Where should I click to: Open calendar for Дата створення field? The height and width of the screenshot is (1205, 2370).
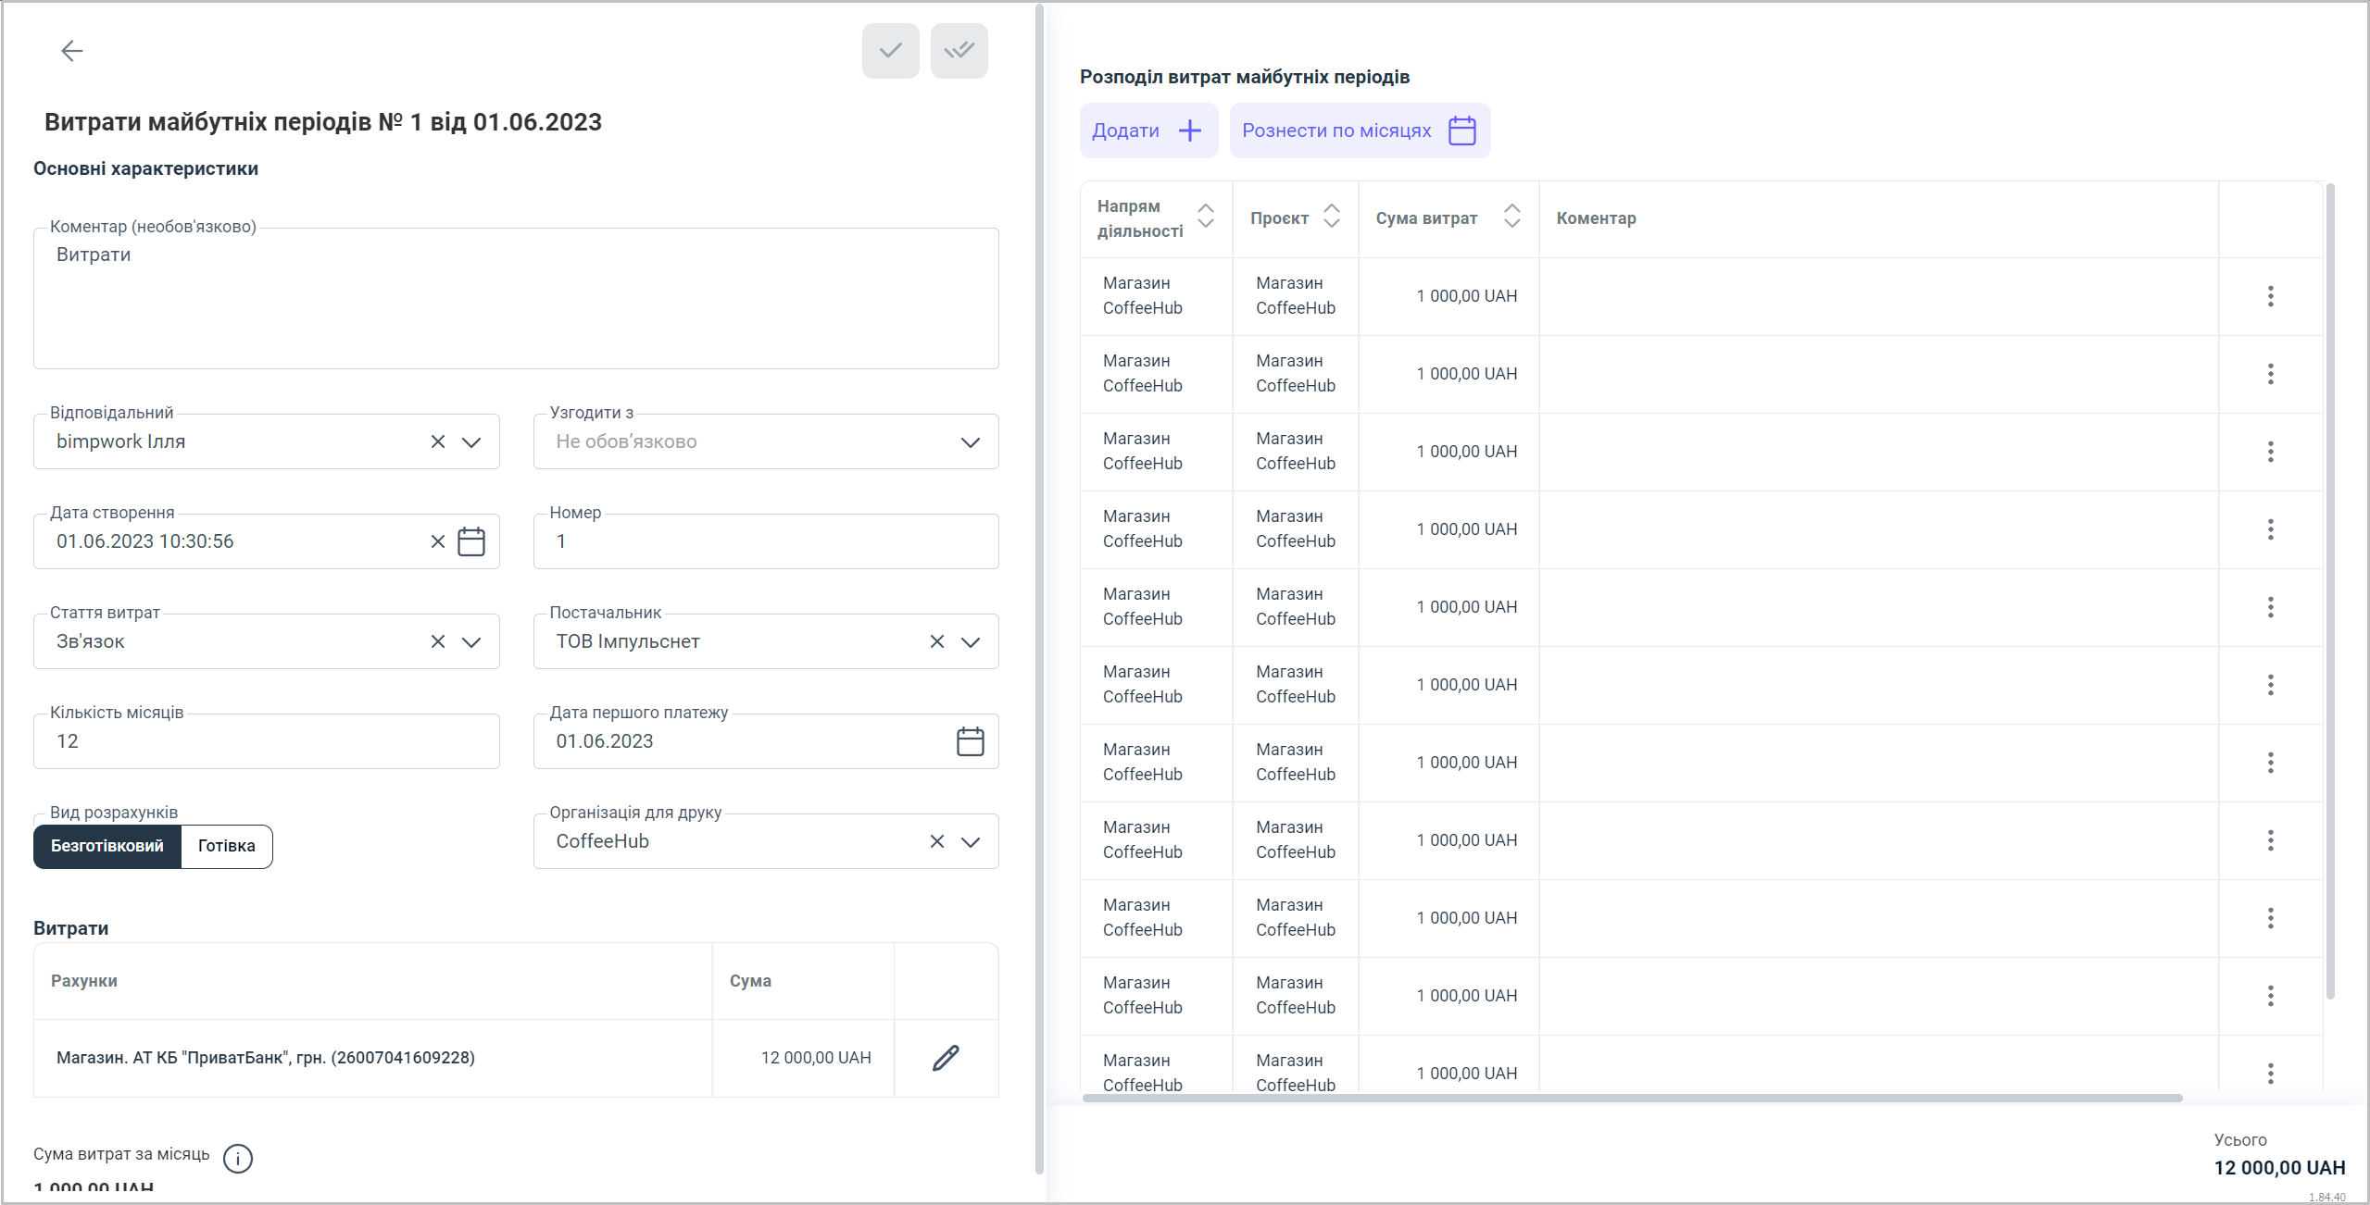471,541
